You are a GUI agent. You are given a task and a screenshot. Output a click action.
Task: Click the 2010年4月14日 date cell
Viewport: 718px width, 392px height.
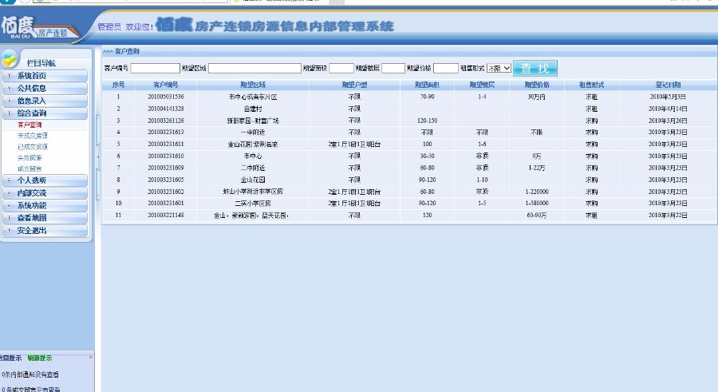(668, 109)
